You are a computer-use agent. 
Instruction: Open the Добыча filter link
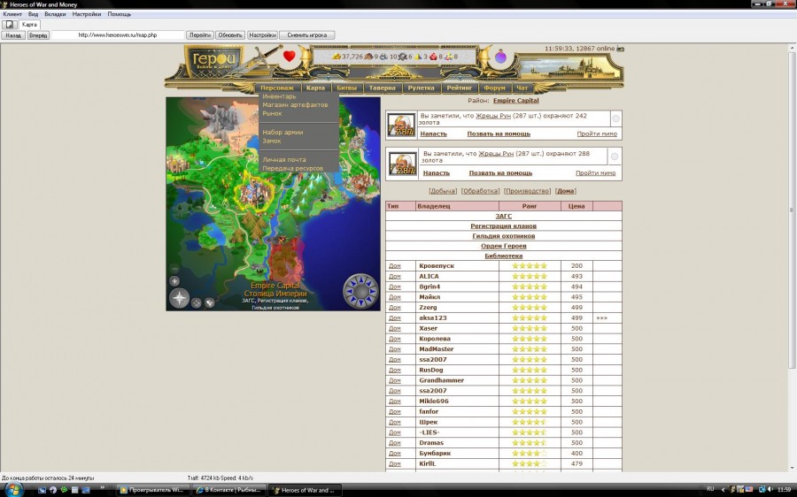(x=443, y=191)
